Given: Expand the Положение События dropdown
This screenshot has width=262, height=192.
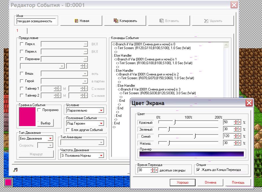Looking at the screenshot, I should [x=101, y=123].
